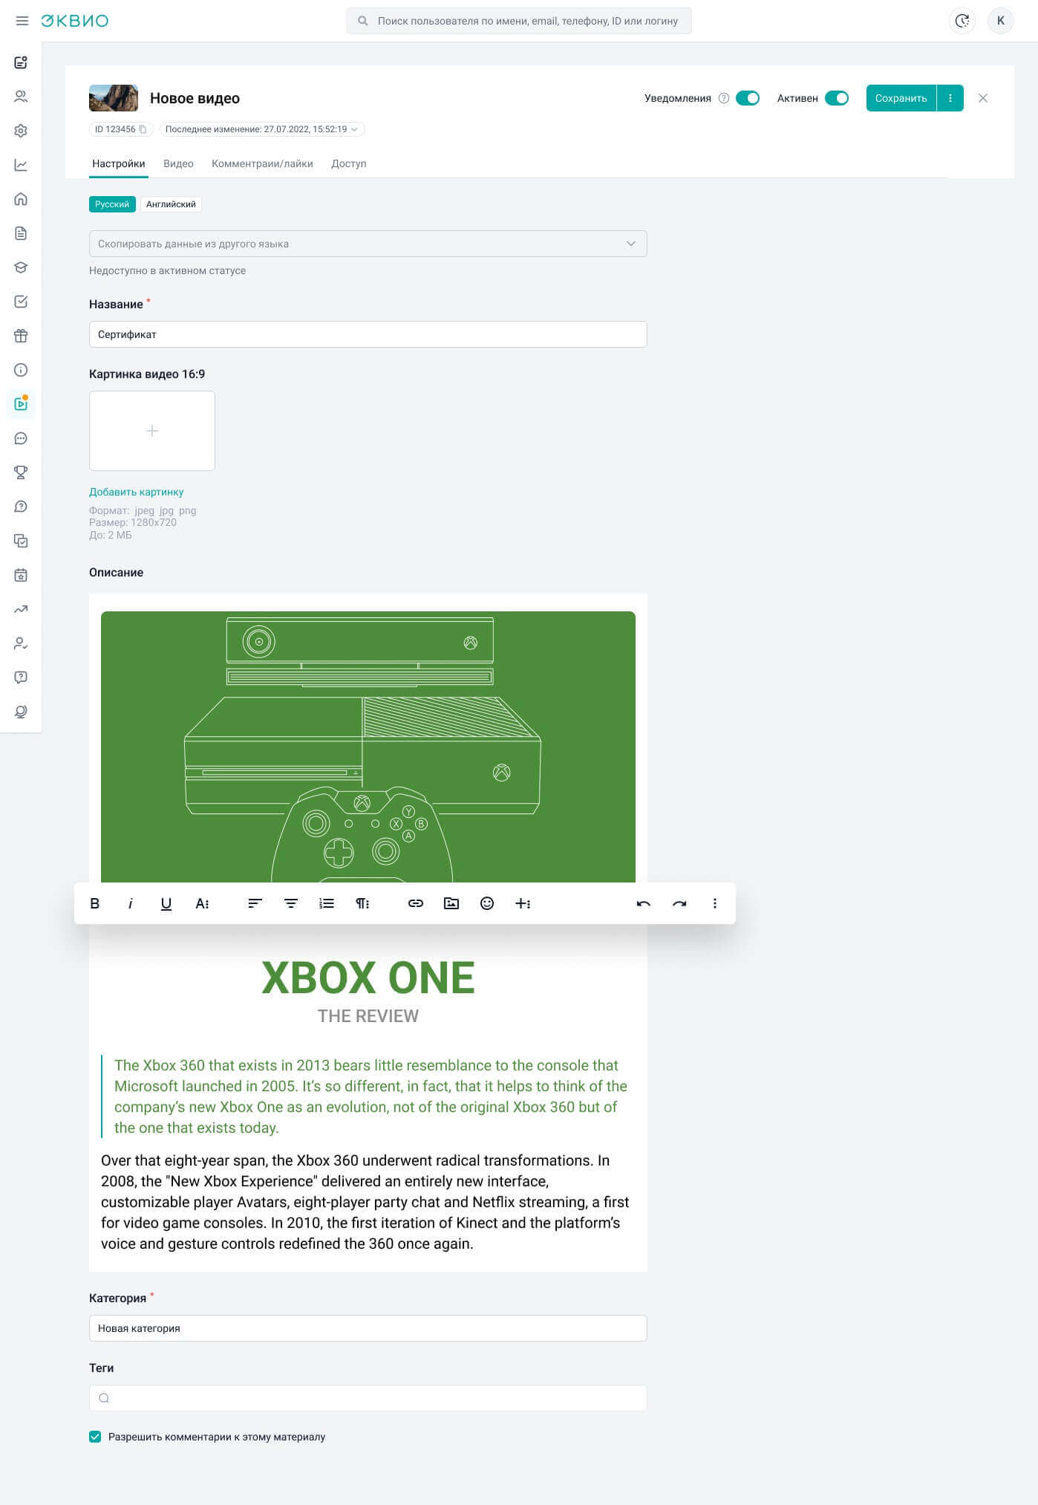Copy the ID 123456 to clipboard
Image resolution: width=1038 pixels, height=1505 pixels.
(x=143, y=129)
